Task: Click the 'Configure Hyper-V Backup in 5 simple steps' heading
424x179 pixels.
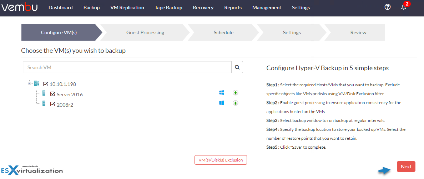Action: tap(328, 68)
